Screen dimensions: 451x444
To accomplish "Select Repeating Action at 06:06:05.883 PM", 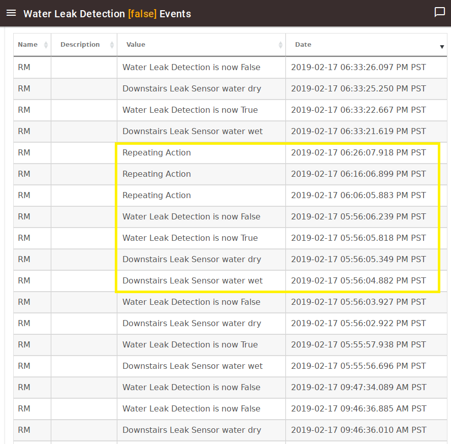I will [157, 195].
